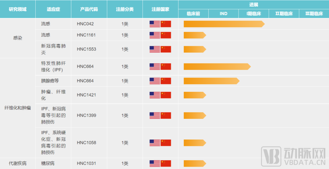Click the 特发性肺纤维化 (IPF) indication text
Viewport: 329px width, 169px height.
click(x=53, y=67)
